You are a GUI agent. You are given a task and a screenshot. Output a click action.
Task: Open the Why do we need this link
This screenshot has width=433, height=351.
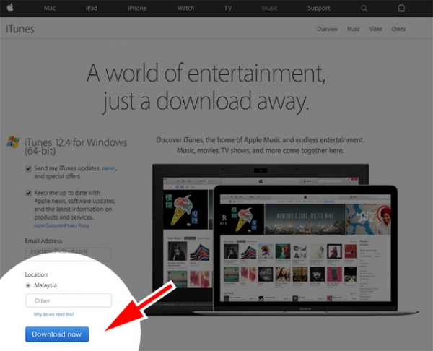tap(54, 314)
